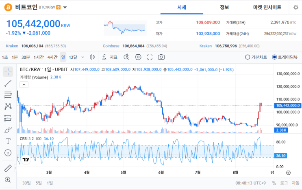Screen dimensions: 302x190
Task: Set timeframe to 12달
Action: (73, 57)
